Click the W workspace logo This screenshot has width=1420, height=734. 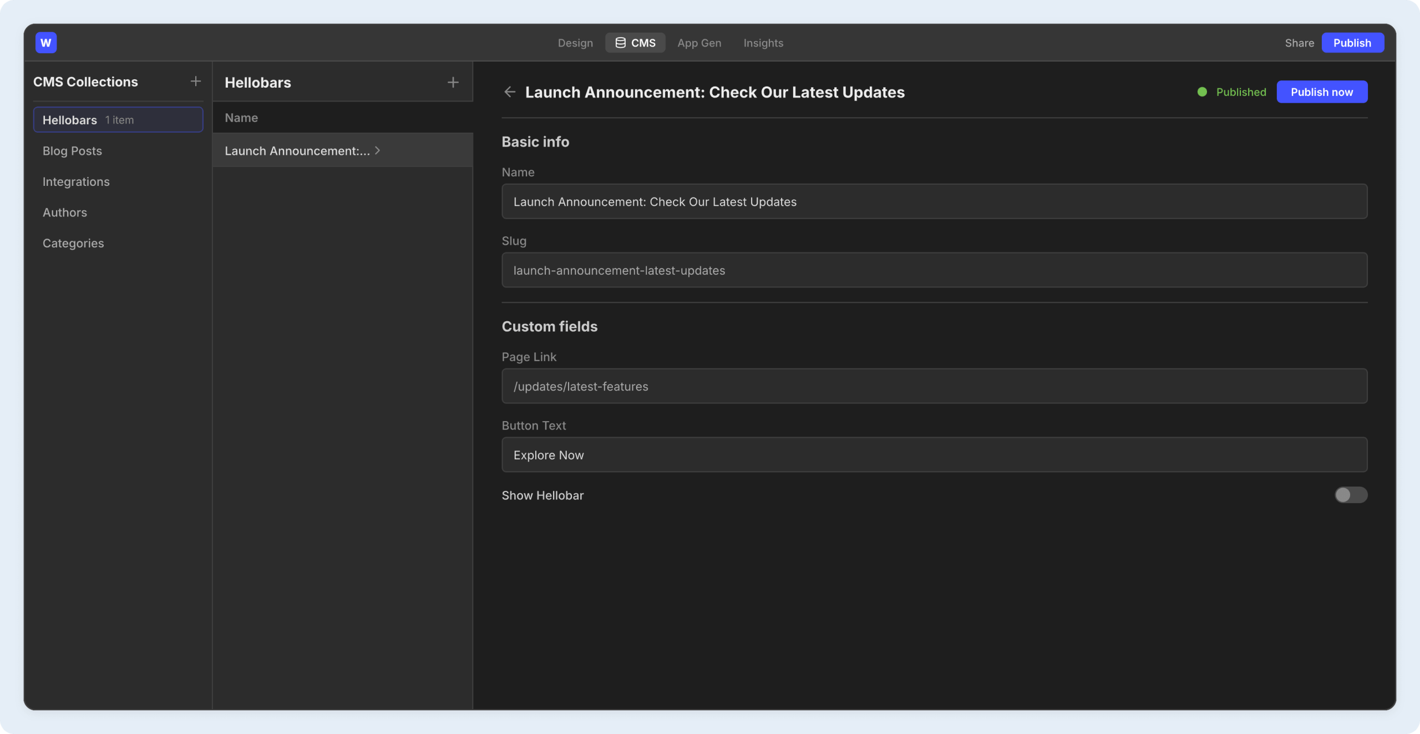pyautogui.click(x=46, y=42)
